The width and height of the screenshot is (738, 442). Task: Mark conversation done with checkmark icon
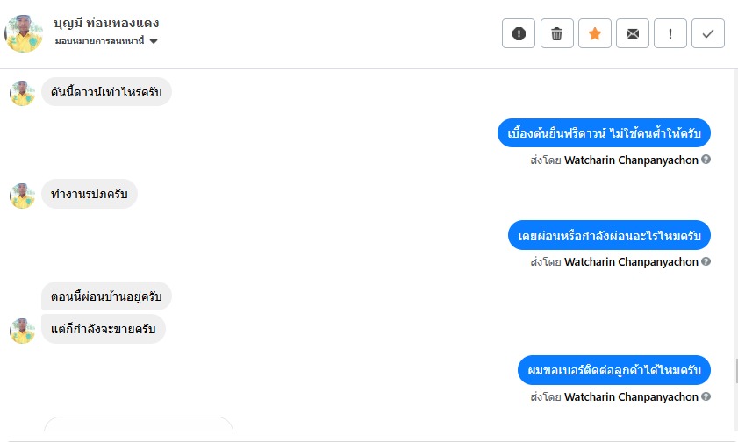[x=708, y=34]
